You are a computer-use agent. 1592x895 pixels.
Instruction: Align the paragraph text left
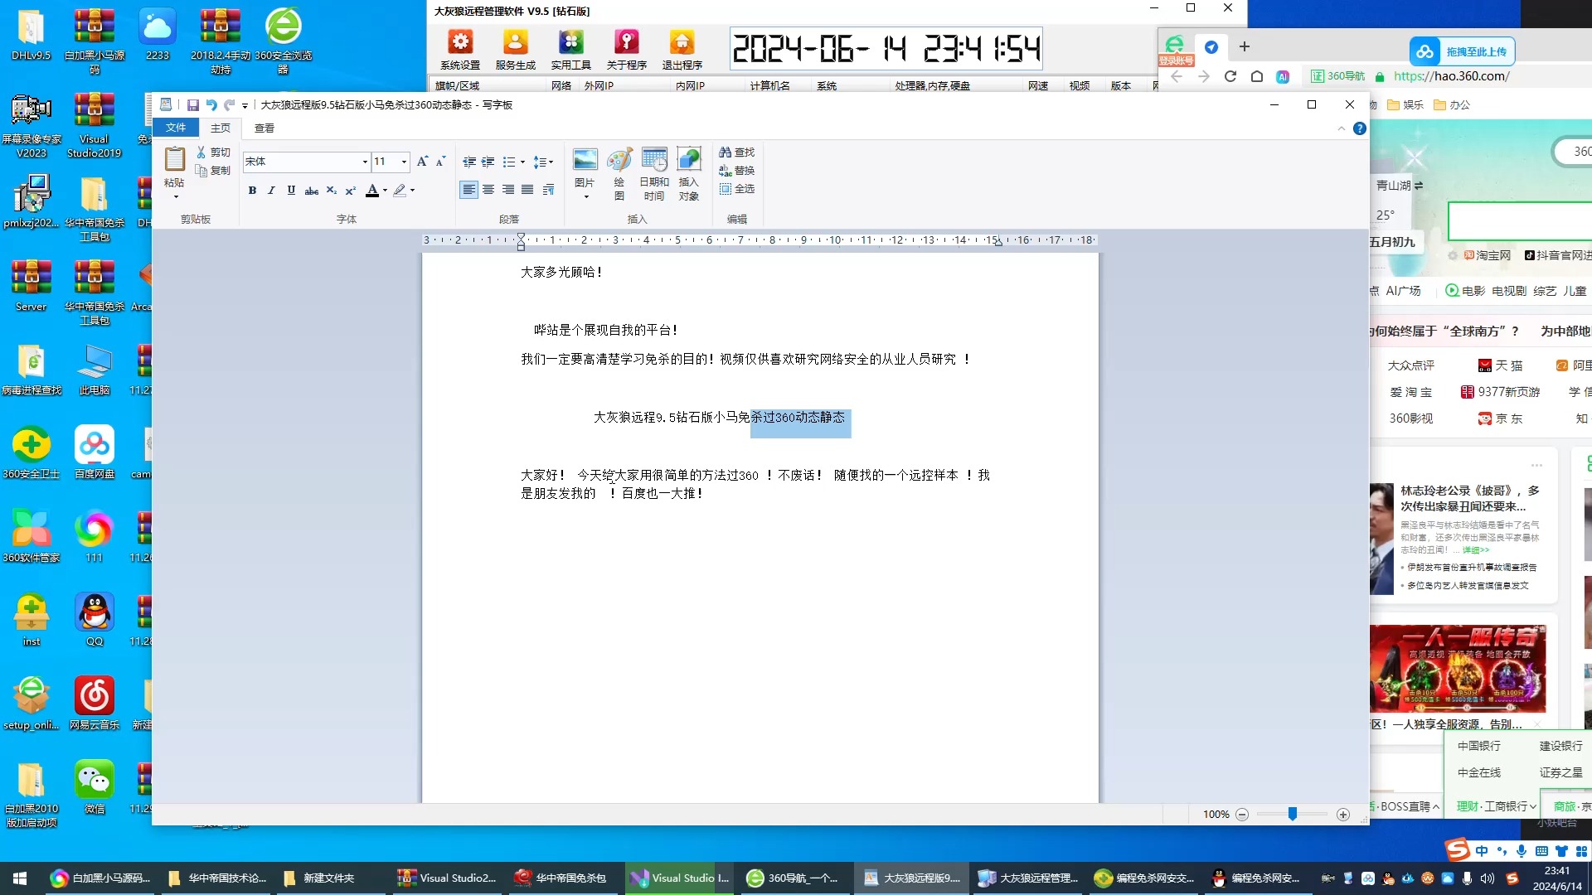[x=468, y=190]
